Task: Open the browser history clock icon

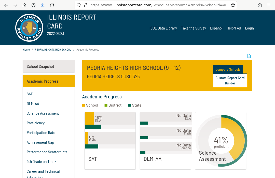Action: 33,5
